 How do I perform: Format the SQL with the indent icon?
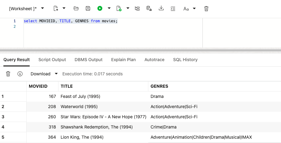[173, 9]
